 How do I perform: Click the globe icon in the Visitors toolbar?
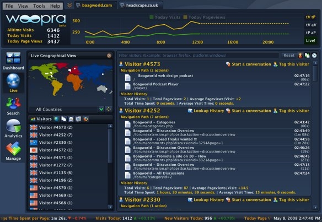56,119
